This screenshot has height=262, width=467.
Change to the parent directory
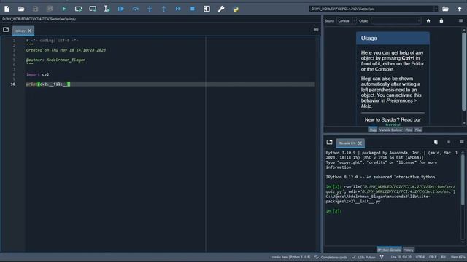point(460,9)
